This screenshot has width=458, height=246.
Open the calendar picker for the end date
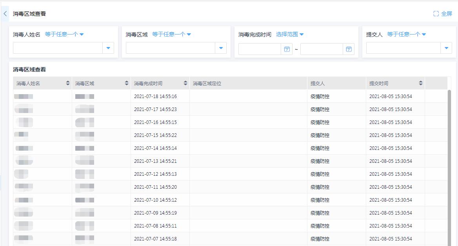coord(349,48)
